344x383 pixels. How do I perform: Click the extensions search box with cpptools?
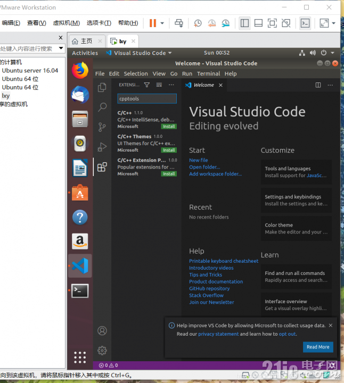(147, 99)
